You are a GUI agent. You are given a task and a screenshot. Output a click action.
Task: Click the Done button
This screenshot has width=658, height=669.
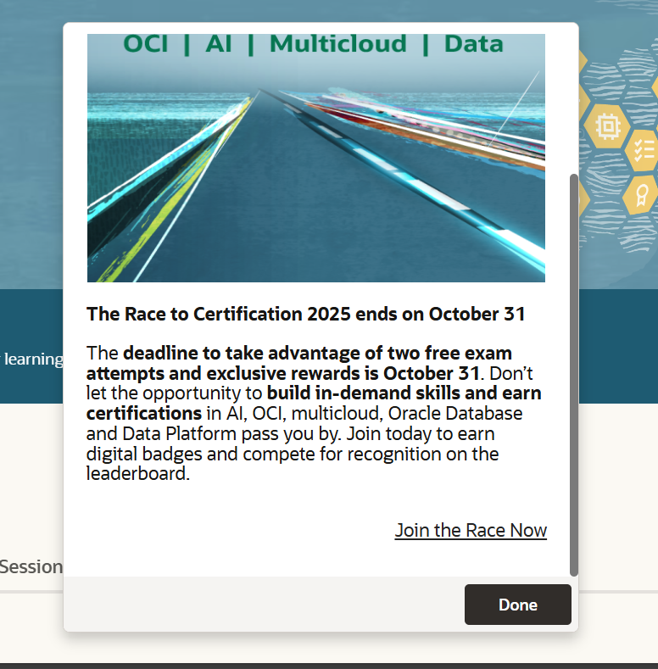pos(517,605)
